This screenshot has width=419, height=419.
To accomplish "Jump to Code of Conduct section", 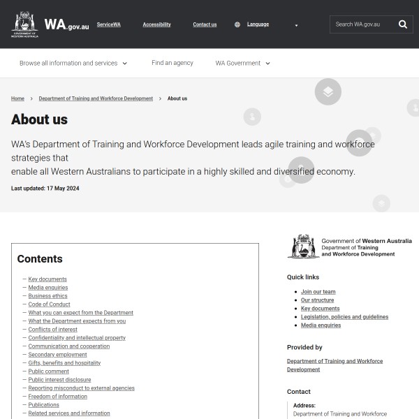I will click(x=49, y=304).
